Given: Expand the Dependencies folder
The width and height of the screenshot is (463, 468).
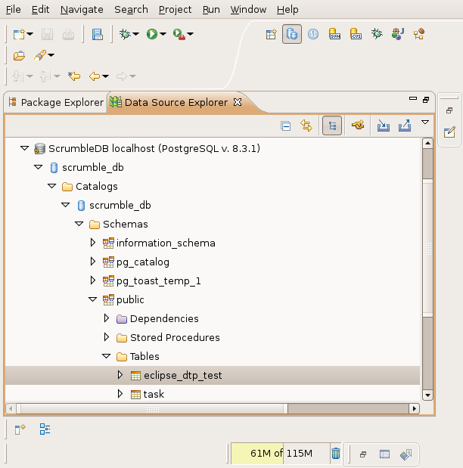Looking at the screenshot, I should click(107, 318).
